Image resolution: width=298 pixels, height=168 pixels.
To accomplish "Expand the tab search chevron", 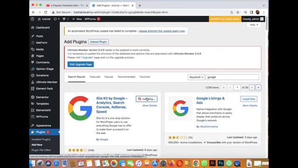I will tap(264, 6).
